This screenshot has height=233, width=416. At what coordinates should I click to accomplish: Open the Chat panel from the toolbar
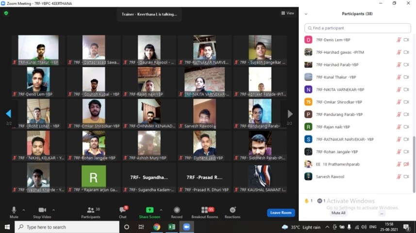(x=123, y=211)
